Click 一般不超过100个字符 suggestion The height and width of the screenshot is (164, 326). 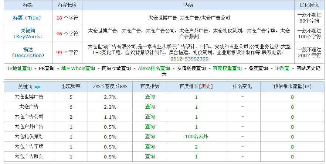[309, 34]
